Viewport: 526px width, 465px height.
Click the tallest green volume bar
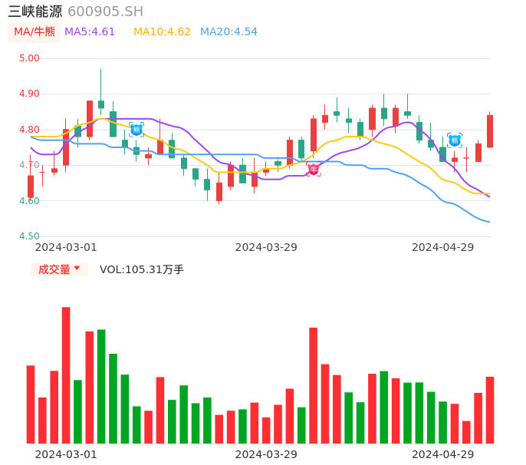[101, 386]
